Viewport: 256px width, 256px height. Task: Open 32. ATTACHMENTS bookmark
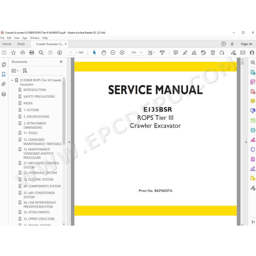37,212
